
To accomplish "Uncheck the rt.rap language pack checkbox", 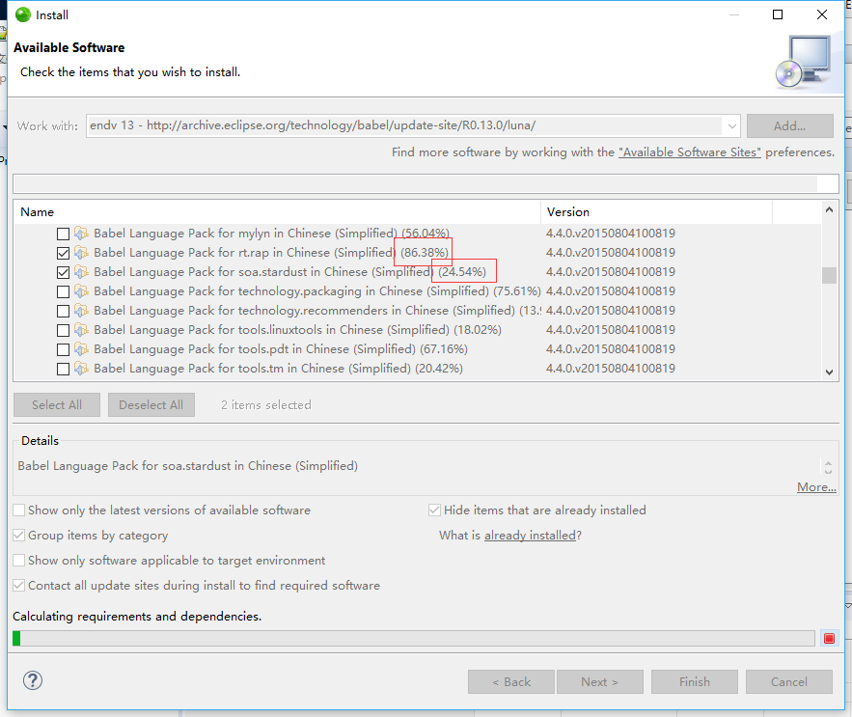I will click(x=63, y=254).
